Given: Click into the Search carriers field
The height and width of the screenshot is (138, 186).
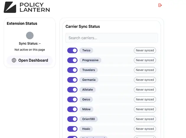Looking at the screenshot, I should [x=112, y=38].
